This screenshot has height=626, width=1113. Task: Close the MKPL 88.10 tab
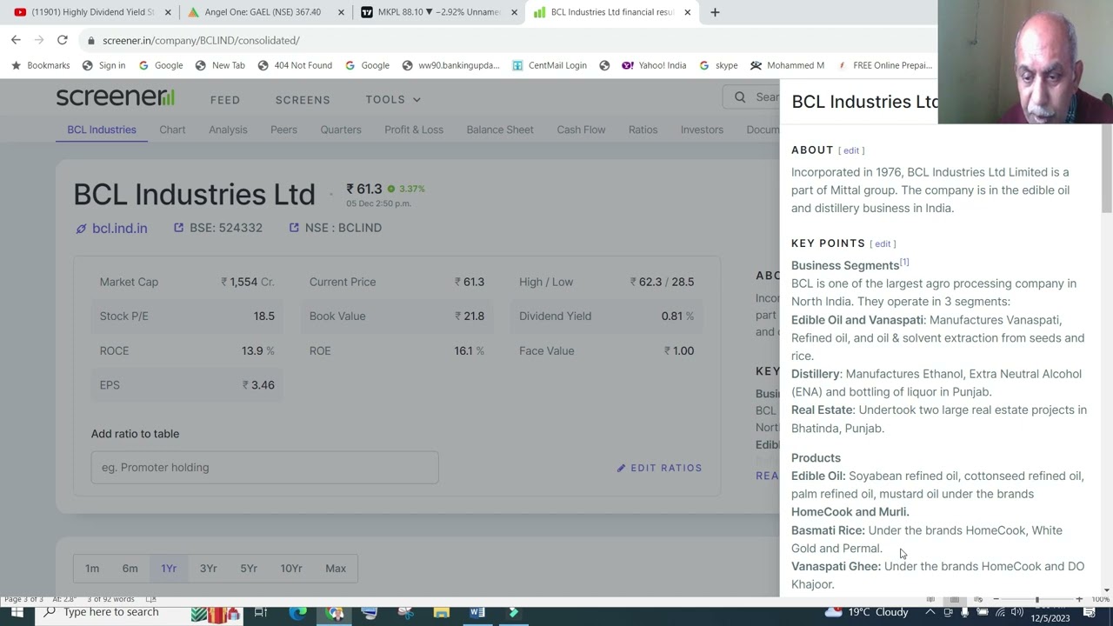pyautogui.click(x=514, y=12)
